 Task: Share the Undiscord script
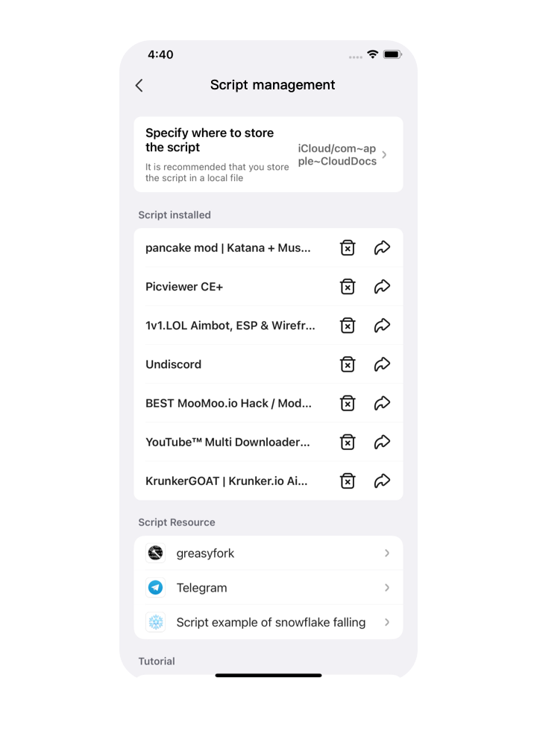click(382, 364)
